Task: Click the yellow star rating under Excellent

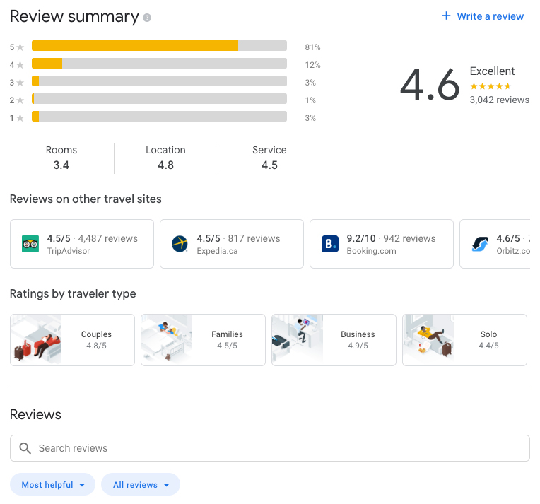Action: pyautogui.click(x=490, y=86)
